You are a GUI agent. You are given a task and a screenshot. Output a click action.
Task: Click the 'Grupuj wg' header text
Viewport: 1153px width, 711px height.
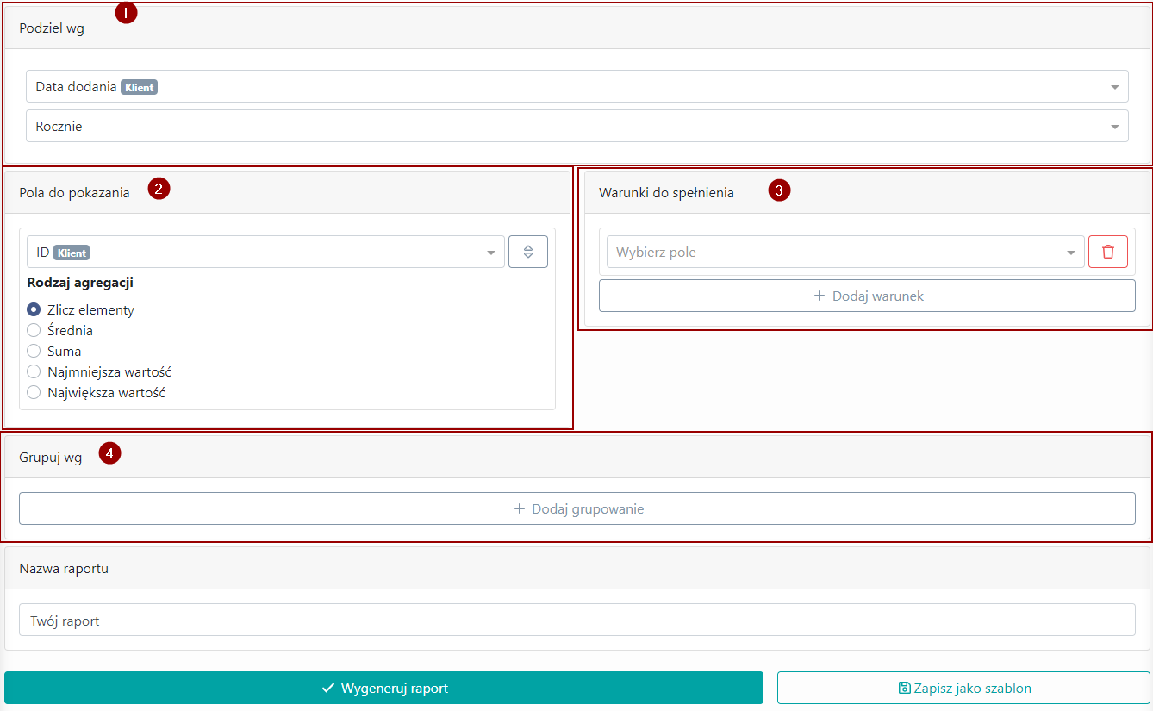pos(51,457)
